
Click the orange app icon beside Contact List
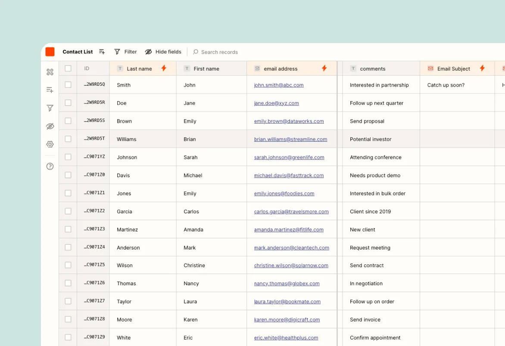click(50, 51)
